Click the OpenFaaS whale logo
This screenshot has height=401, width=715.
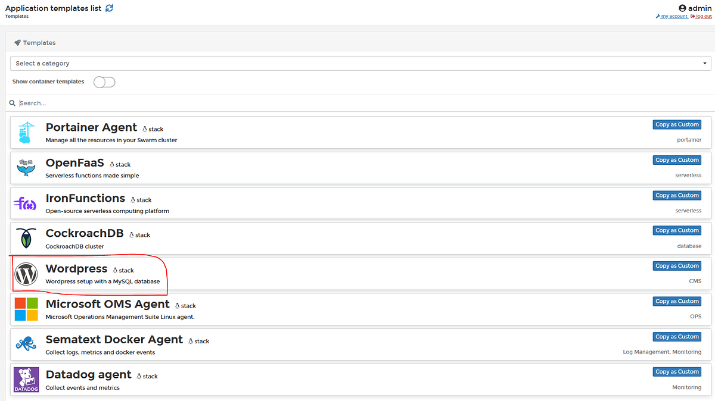[x=26, y=168]
